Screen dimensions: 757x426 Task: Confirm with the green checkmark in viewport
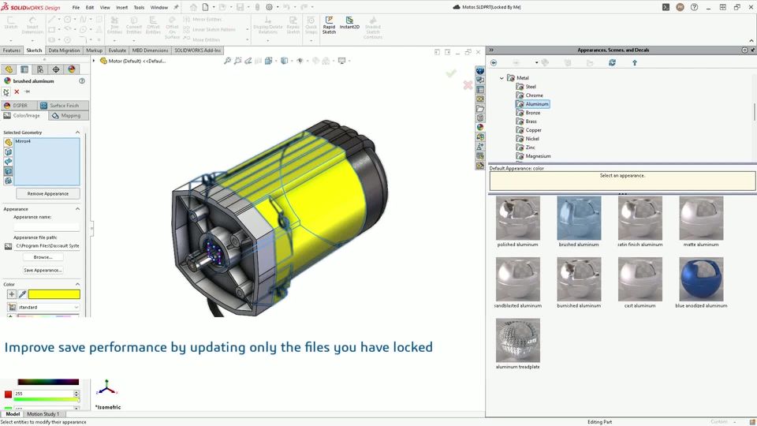[451, 73]
